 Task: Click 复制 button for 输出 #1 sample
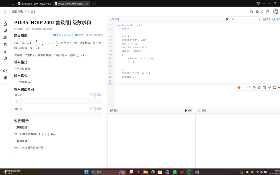[x=99, y=109]
